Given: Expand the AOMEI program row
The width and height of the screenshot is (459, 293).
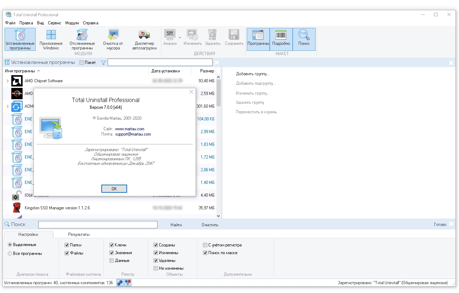Looking at the screenshot, I should 7,106.
